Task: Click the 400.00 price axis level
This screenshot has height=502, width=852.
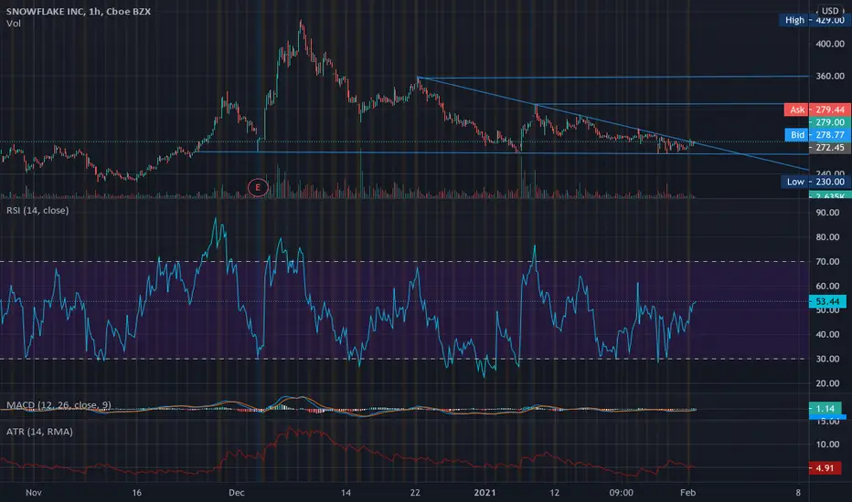Action: [830, 44]
